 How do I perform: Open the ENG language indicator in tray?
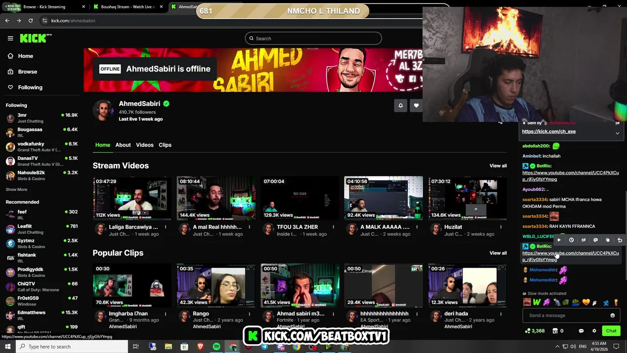(583, 347)
